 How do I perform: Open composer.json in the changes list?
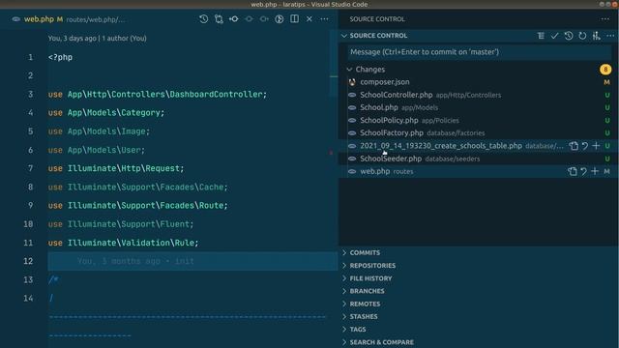tap(385, 82)
